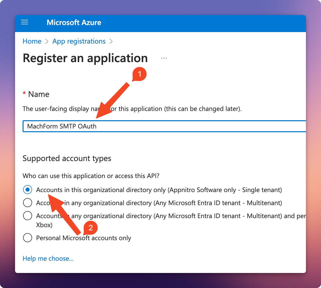Select the MachForm SMTP OAuth text
The width and height of the screenshot is (321, 288).
(63, 126)
